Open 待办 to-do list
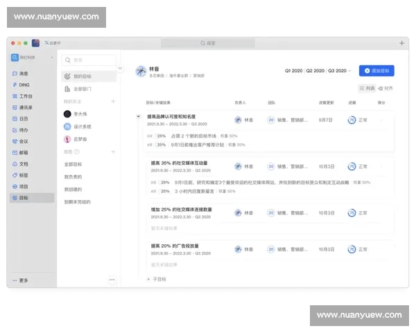The image size is (416, 333). (20, 130)
